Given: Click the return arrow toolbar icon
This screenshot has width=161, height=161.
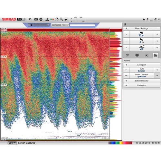Looking at the screenshot, I should (66, 19).
